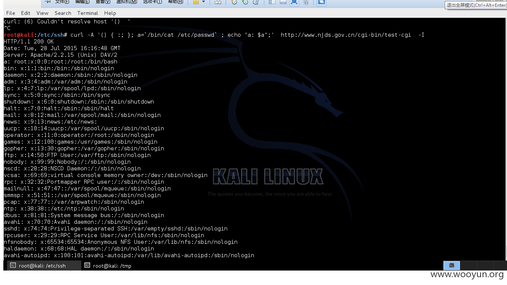Click terminal icon of /etc/ssh taskbar entry
The image size is (507, 285).
click(x=13, y=265)
